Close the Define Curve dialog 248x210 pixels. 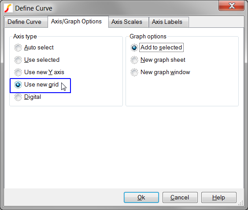click(231, 6)
